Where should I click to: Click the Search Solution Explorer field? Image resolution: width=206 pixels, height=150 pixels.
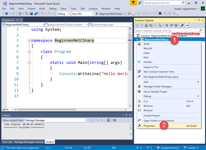click(x=169, y=30)
